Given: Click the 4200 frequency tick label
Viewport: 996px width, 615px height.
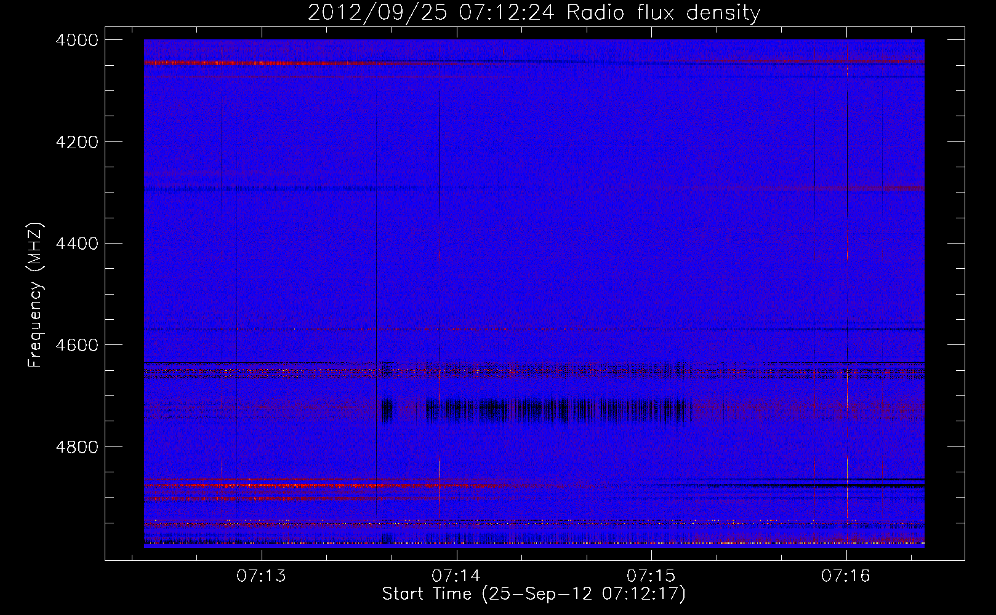Looking at the screenshot, I should click(x=77, y=142).
